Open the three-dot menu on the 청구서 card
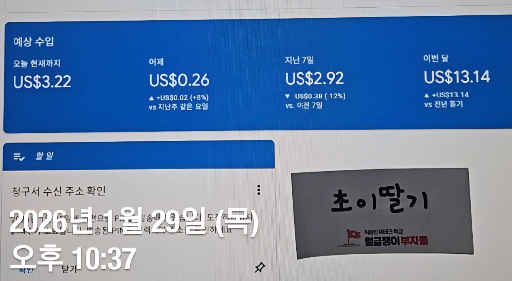The width and height of the screenshot is (512, 281). 259,190
